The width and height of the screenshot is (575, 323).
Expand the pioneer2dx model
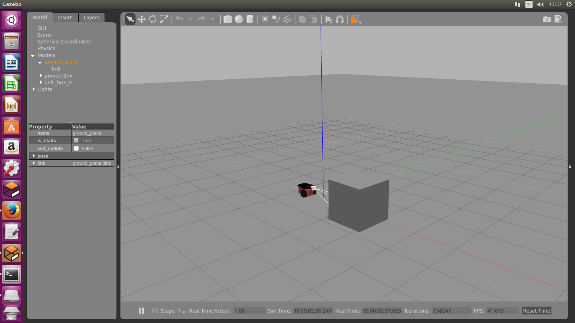pyautogui.click(x=41, y=76)
